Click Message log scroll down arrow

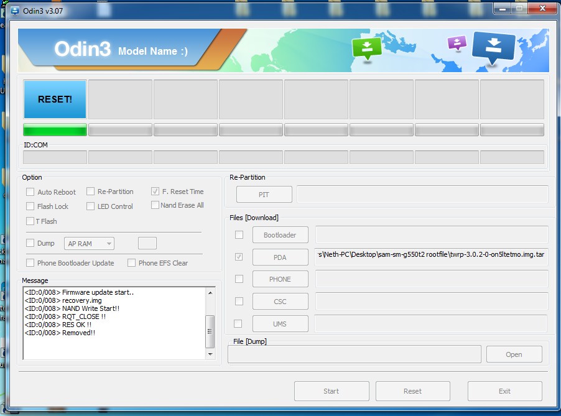tap(210, 354)
